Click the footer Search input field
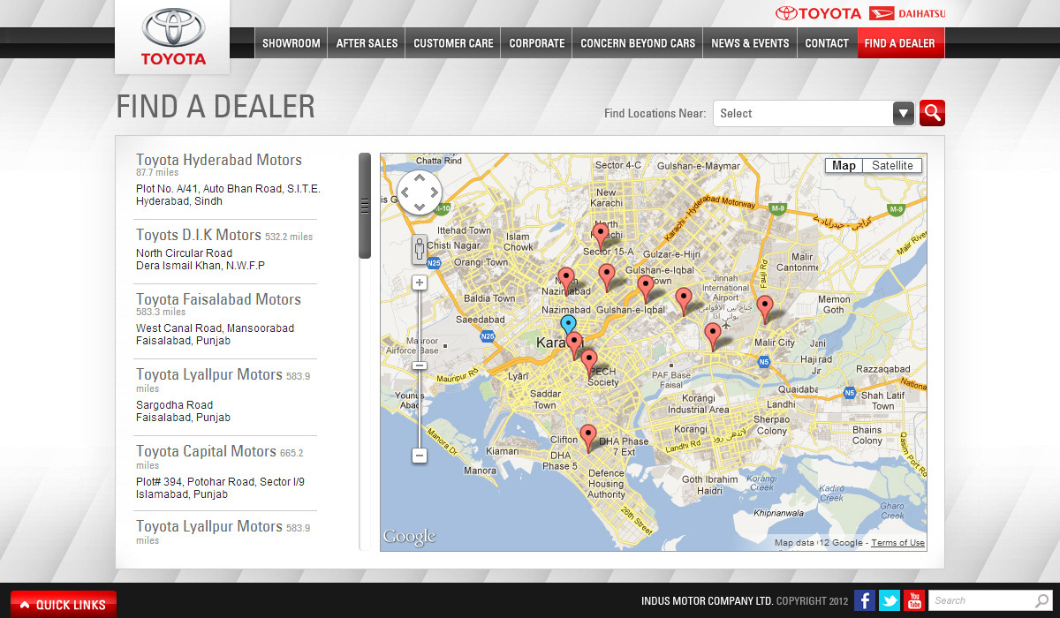The width and height of the screenshot is (1060, 618). (x=980, y=600)
